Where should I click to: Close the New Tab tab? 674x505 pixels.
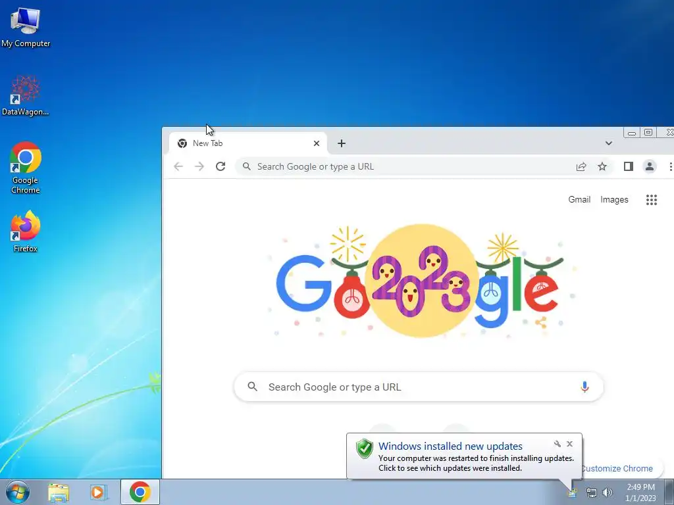[x=317, y=143]
